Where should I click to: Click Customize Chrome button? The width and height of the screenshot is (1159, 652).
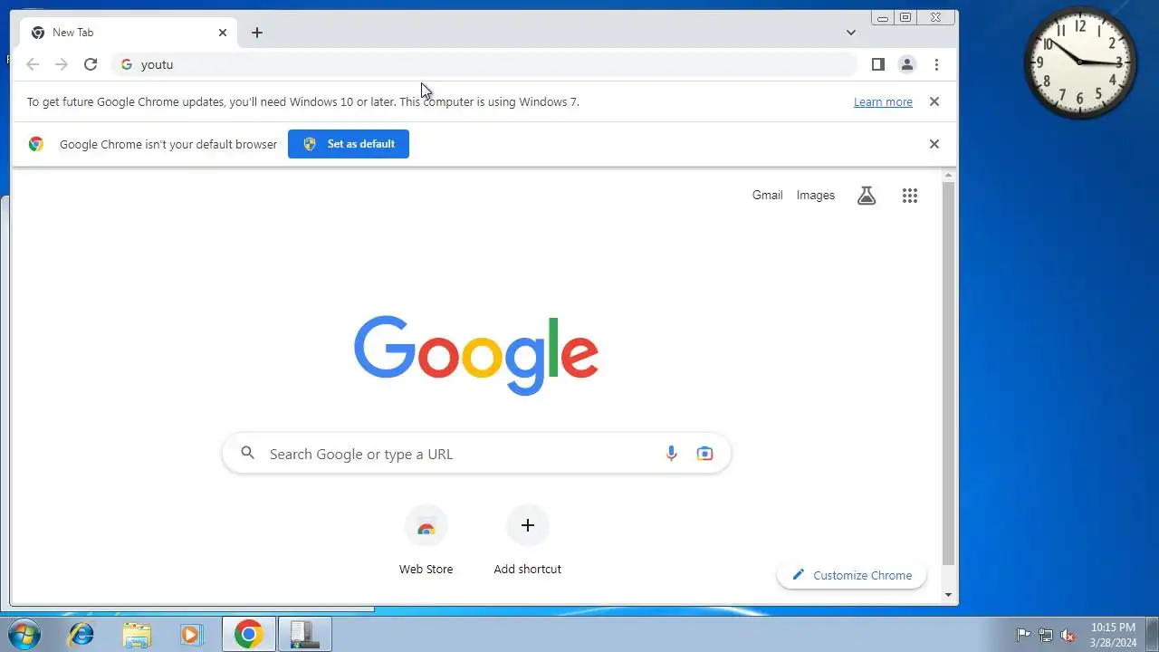coord(851,575)
